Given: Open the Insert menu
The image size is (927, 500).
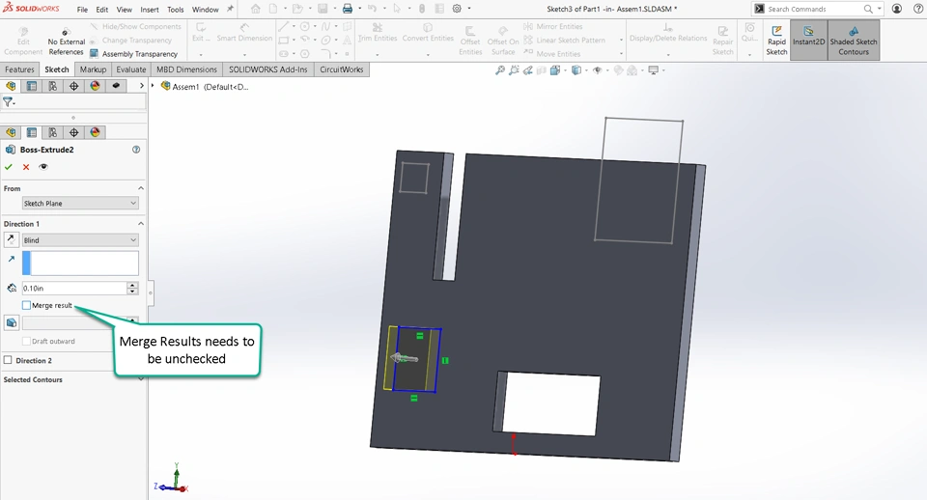Looking at the screenshot, I should pyautogui.click(x=150, y=10).
